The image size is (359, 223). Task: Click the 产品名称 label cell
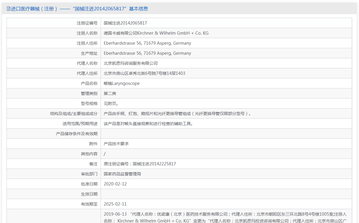click(x=54, y=83)
